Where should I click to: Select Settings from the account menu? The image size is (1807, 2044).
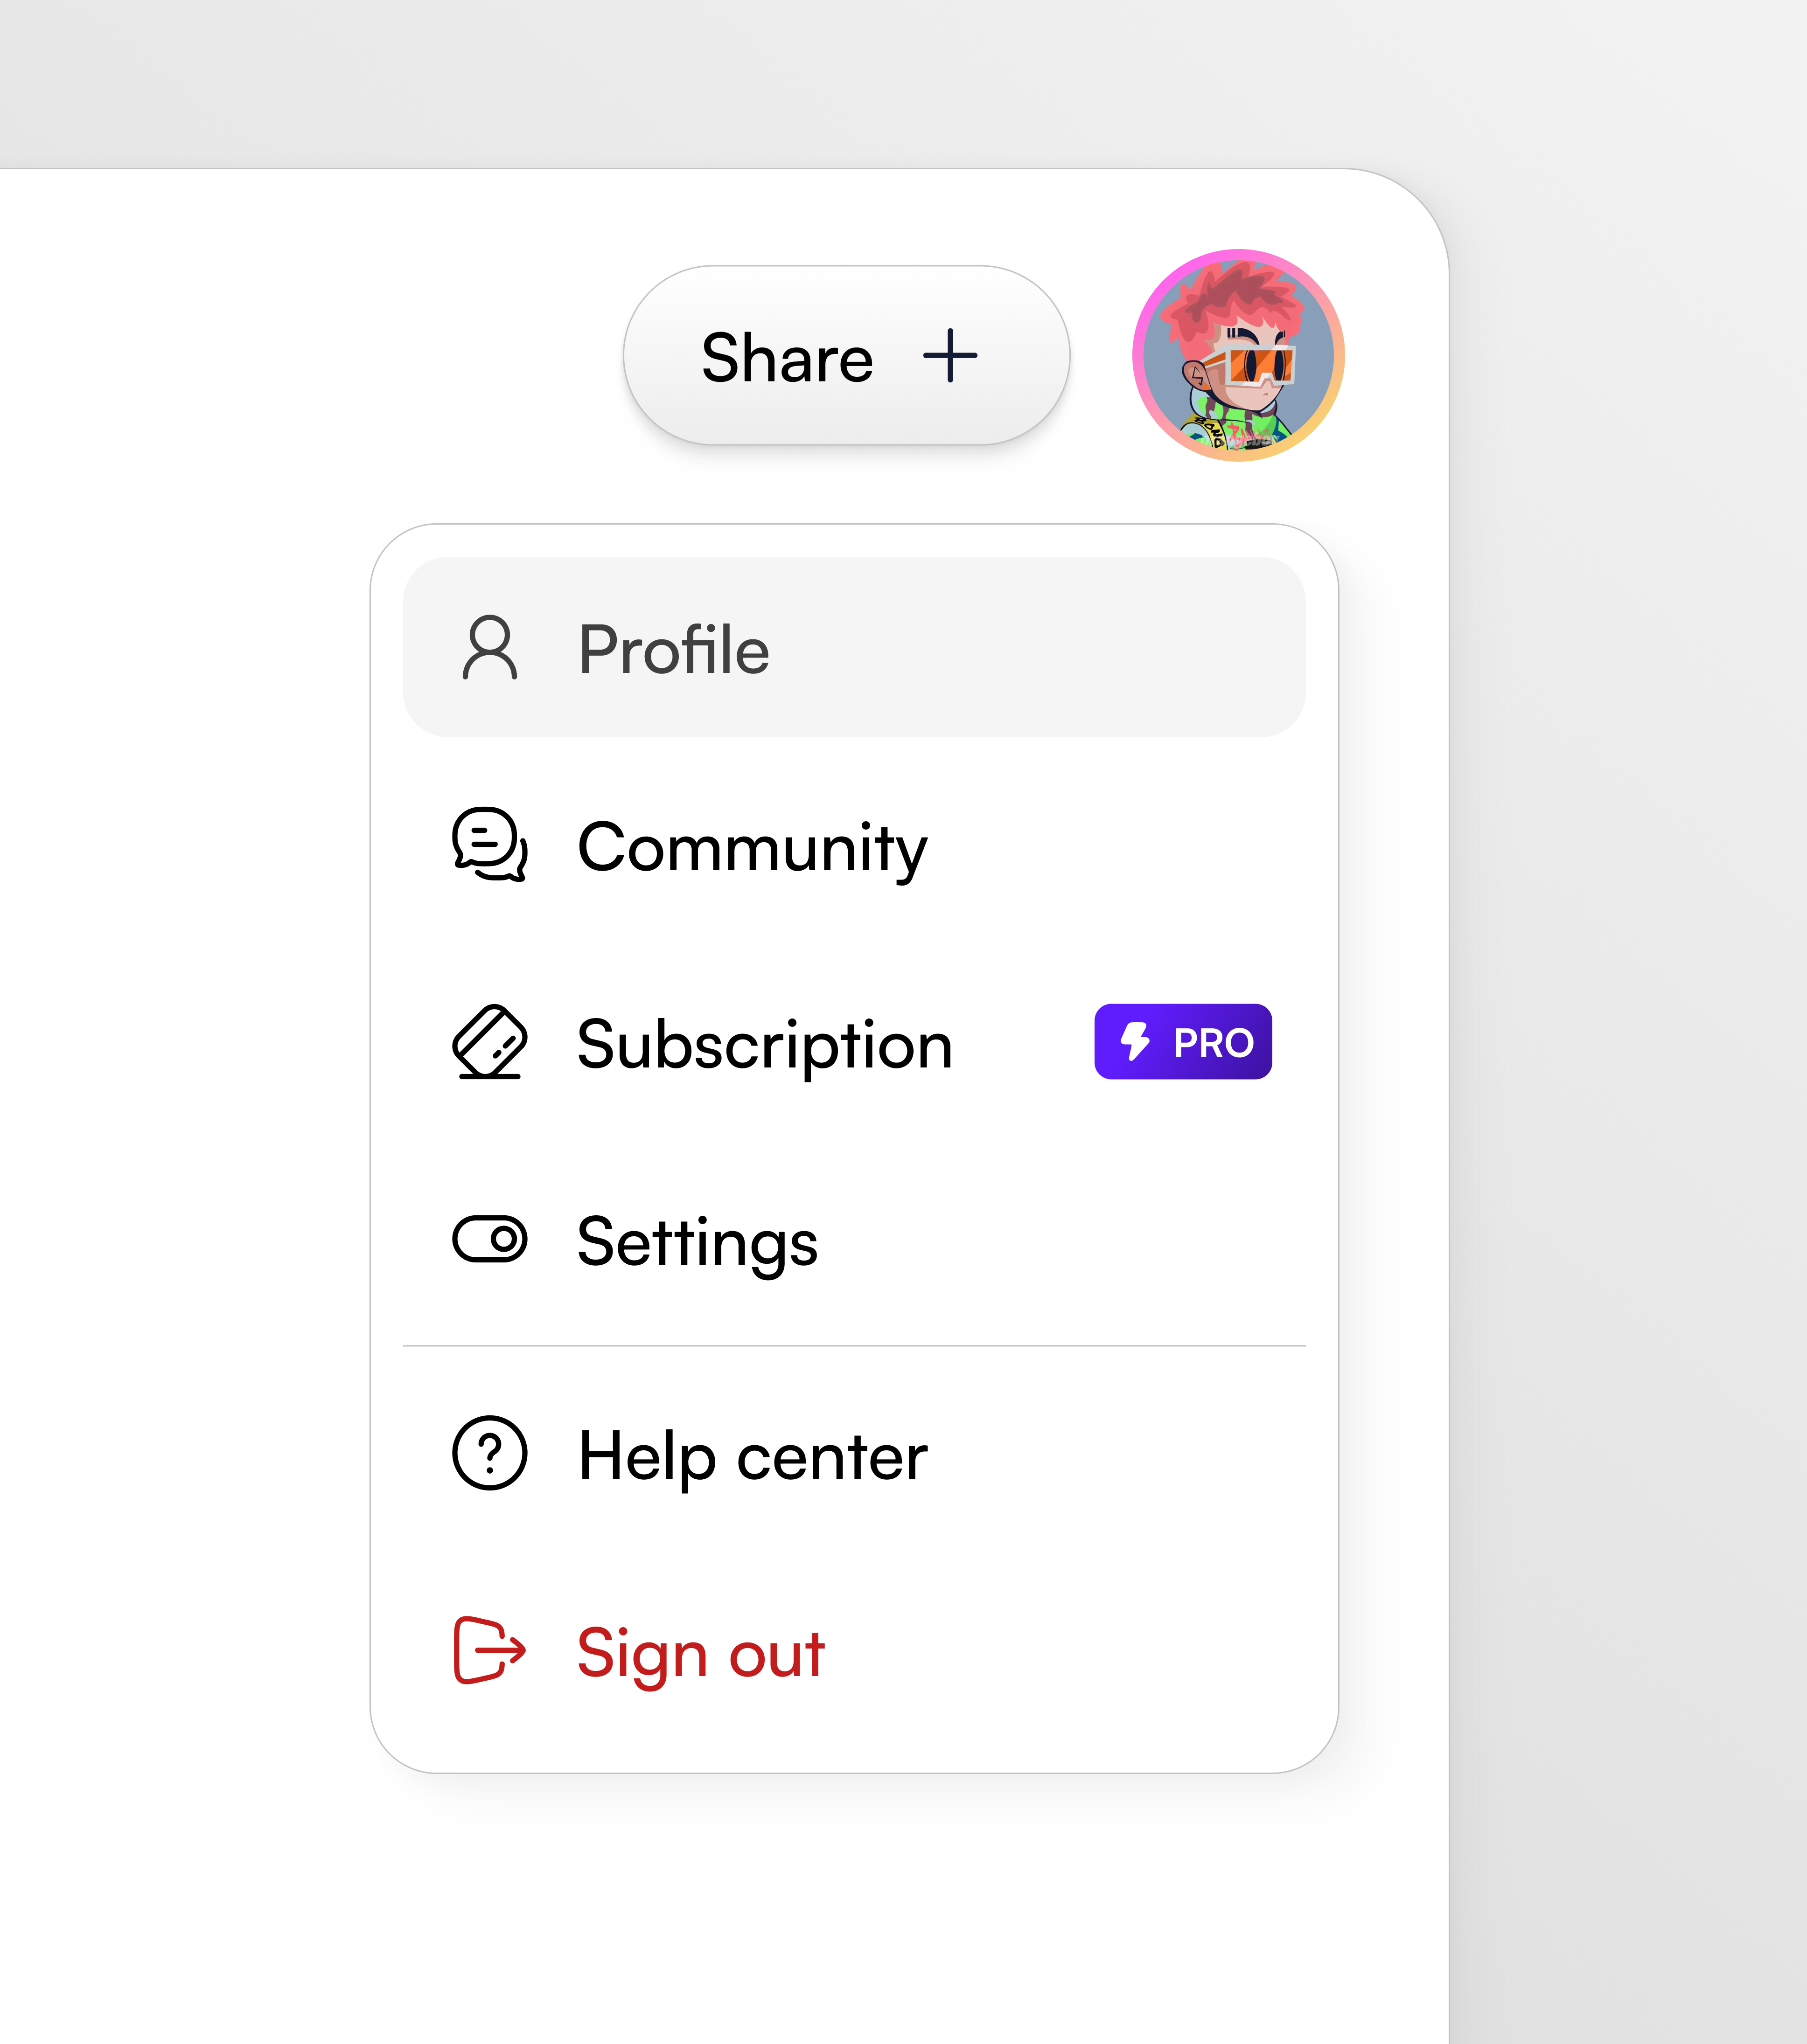698,1239
